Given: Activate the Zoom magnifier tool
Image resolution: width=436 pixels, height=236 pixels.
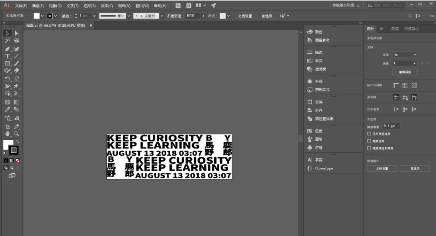Looking at the screenshot, I should pyautogui.click(x=17, y=134).
